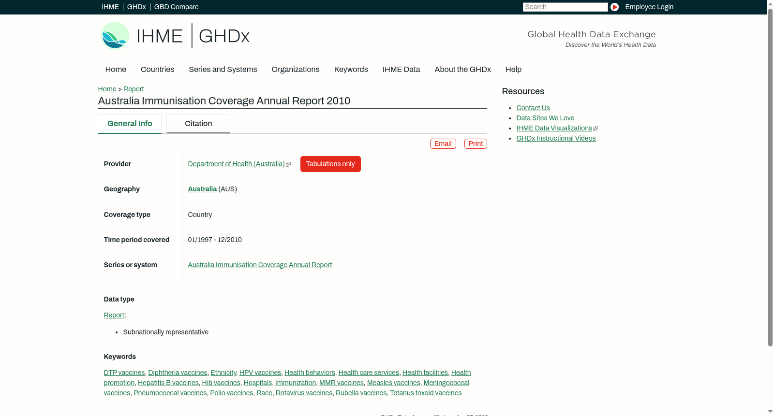Open the Hib vaccines keyword

pyautogui.click(x=221, y=383)
